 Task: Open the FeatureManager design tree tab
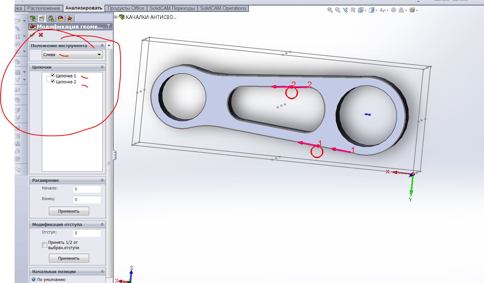(33, 18)
